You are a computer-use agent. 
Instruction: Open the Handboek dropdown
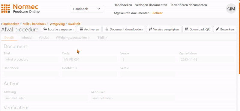point(87,9)
